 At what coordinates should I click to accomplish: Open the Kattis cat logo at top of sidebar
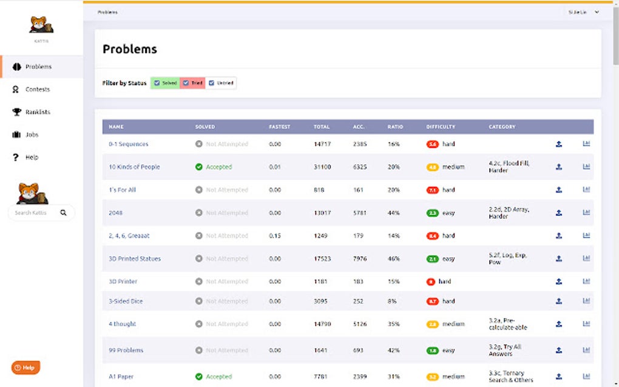pyautogui.click(x=41, y=25)
